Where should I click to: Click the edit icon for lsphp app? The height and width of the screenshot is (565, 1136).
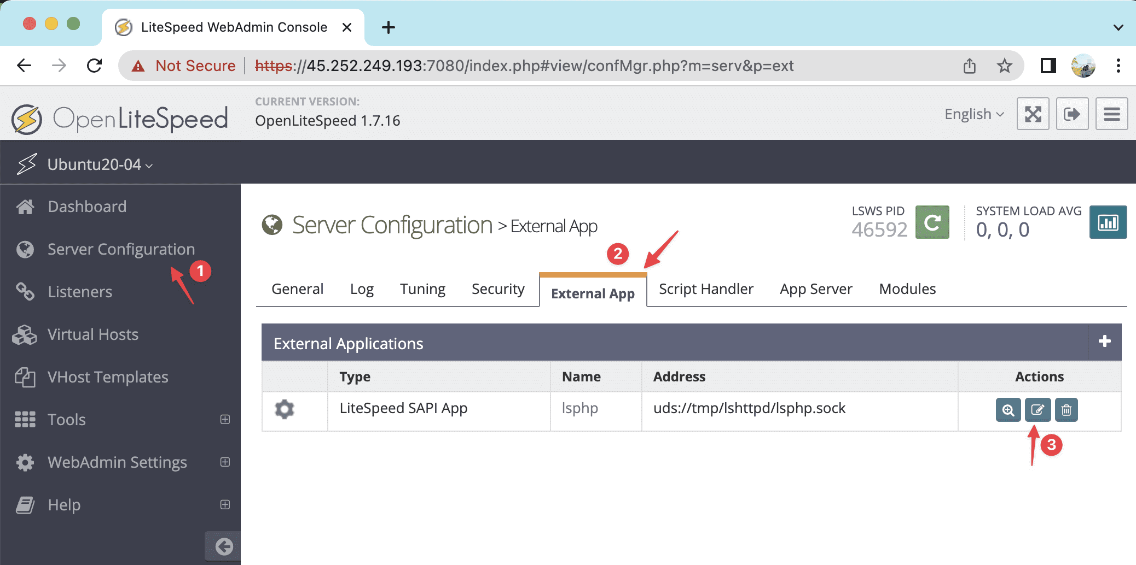1038,410
